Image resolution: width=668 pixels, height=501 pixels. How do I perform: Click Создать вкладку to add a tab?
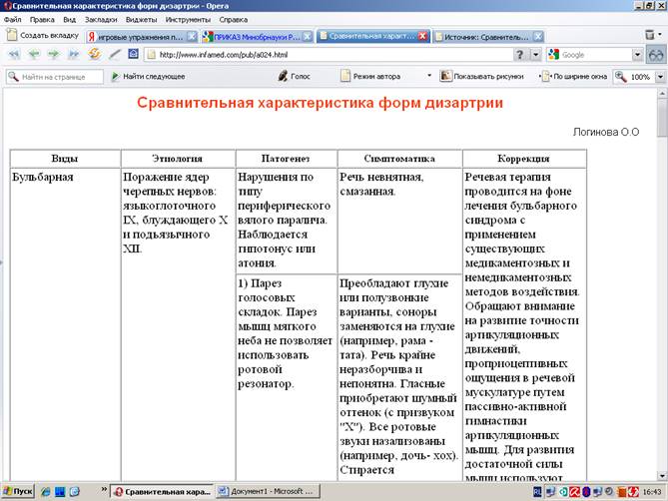(42, 35)
